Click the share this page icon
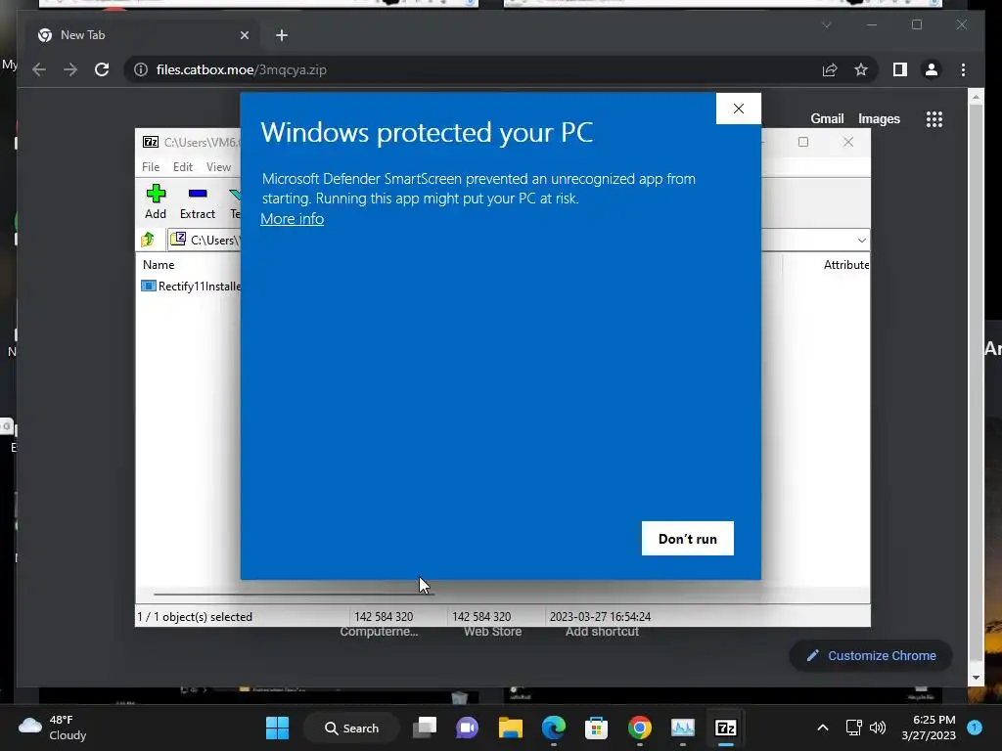1002x751 pixels. [x=830, y=69]
